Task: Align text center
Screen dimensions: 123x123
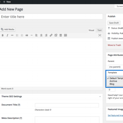Action: [x=41, y=35]
